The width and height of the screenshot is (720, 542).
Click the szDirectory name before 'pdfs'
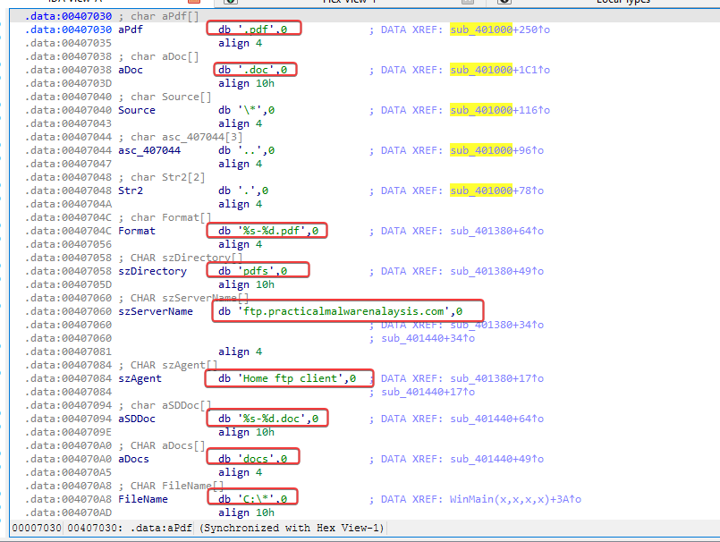pyautogui.click(x=152, y=272)
